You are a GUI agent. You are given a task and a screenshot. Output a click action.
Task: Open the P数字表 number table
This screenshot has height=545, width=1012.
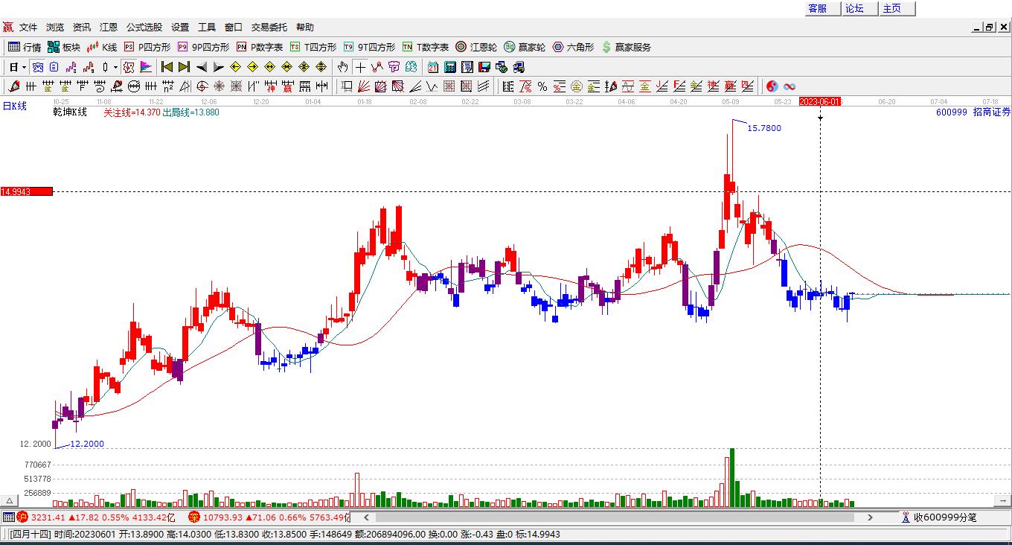coord(259,47)
